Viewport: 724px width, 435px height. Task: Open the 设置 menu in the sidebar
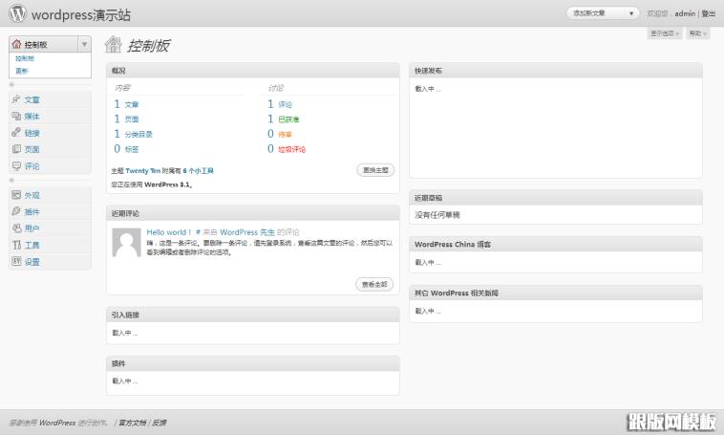[32, 262]
